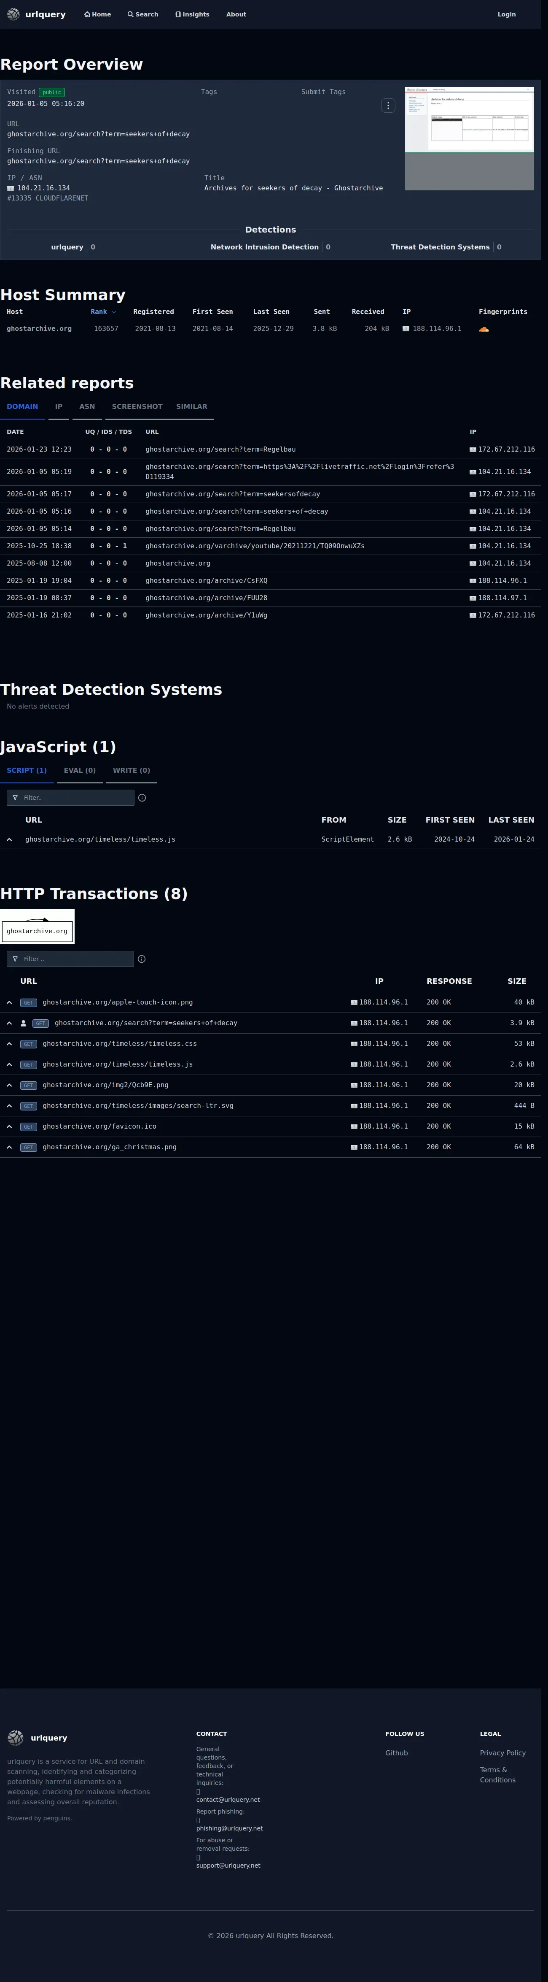This screenshot has width=548, height=1982.
Task: Click the flag icon beside 104.21.16.134 in overview
Action: pos(11,188)
